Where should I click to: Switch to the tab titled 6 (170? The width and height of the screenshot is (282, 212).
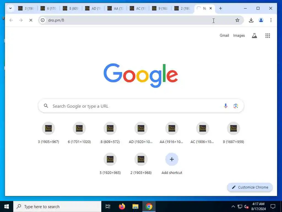(x=48, y=8)
